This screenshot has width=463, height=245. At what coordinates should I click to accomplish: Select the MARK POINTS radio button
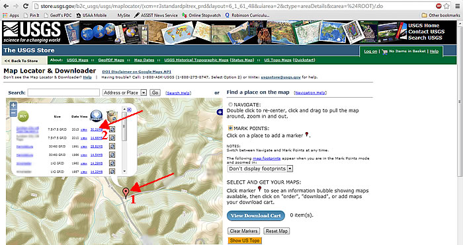230,128
